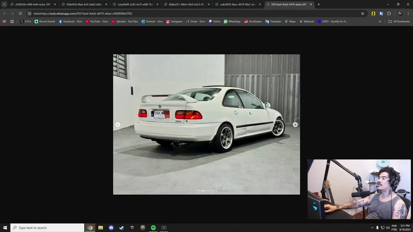Screen dimensions: 413x232
Task: Close the b3ae9a99 tab
Action: (157, 5)
